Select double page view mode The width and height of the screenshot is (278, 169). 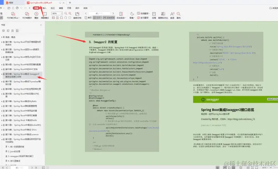pos(98,18)
